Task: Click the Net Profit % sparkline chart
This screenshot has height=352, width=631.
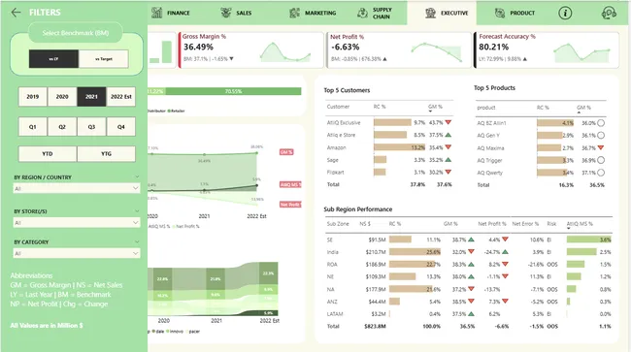Action: 436,52
